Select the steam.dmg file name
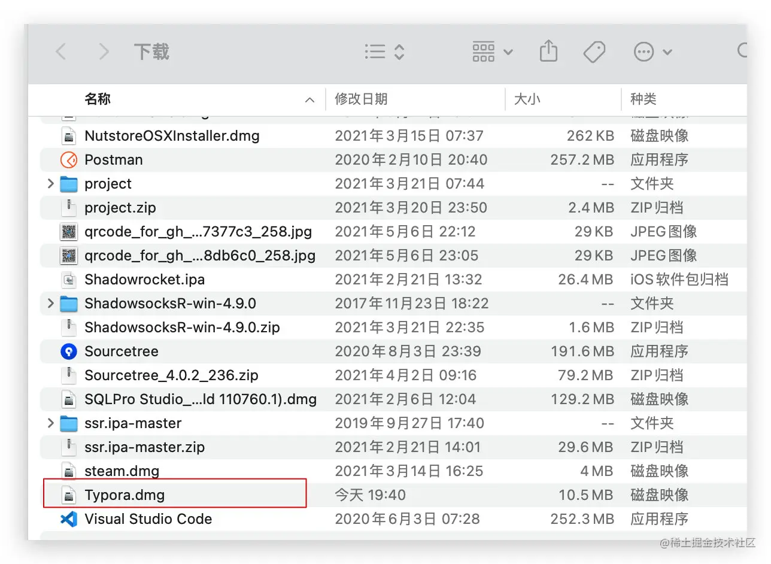The width and height of the screenshot is (771, 564). point(122,472)
